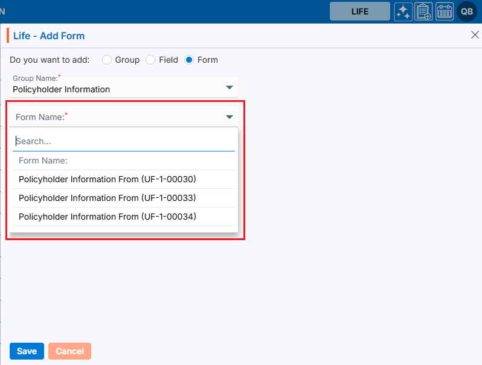The height and width of the screenshot is (365, 482).
Task: Click the Form Name field label
Action: (x=40, y=117)
